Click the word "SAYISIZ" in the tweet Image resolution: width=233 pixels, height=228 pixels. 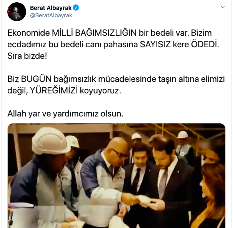point(155,45)
